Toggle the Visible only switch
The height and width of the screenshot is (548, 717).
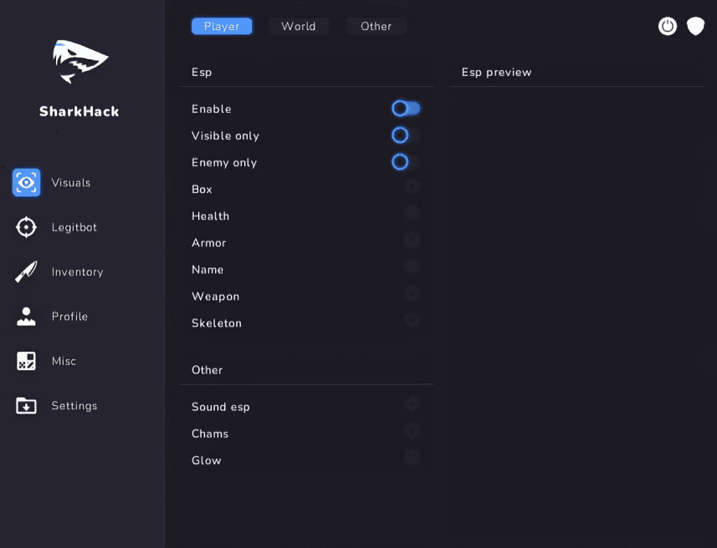tap(406, 135)
